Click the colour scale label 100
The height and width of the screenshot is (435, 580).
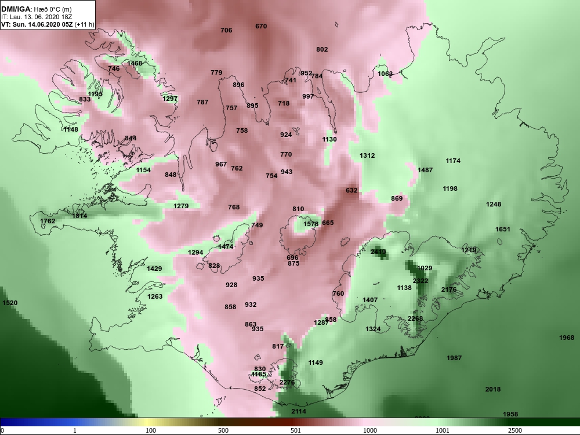click(x=151, y=430)
